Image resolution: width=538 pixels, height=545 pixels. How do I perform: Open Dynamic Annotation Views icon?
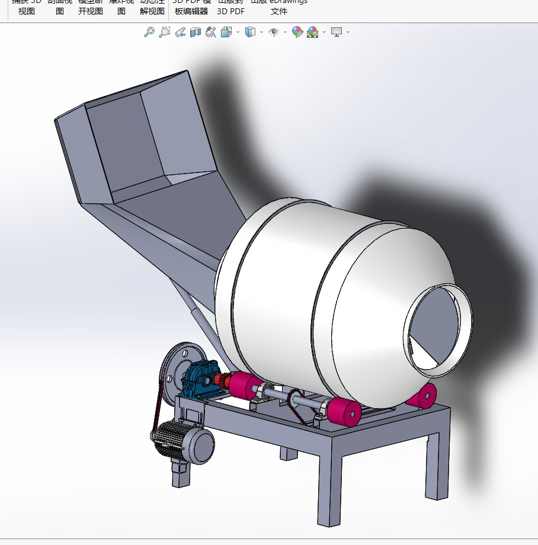210,32
